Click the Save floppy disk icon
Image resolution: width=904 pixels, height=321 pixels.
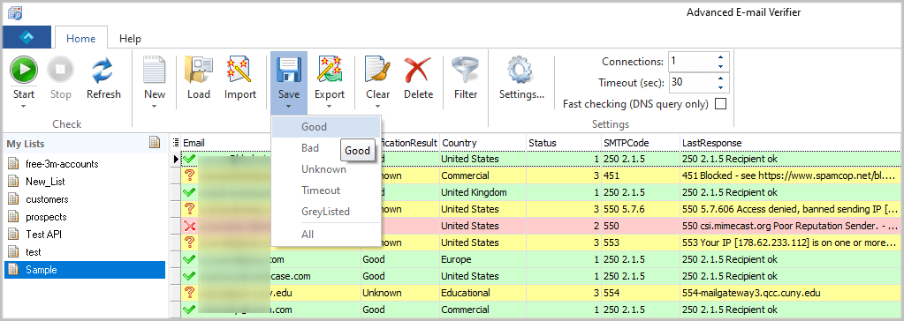289,71
